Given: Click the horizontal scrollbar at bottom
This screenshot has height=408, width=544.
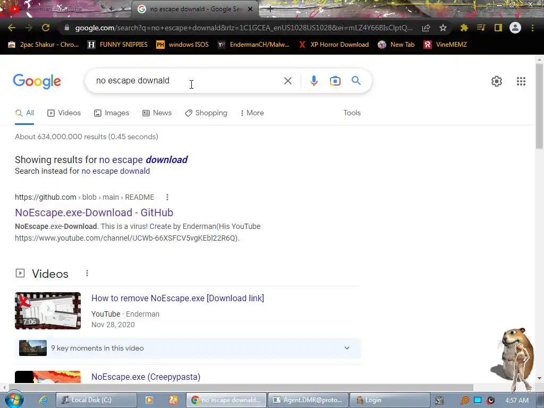Looking at the screenshot, I should click(241, 387).
